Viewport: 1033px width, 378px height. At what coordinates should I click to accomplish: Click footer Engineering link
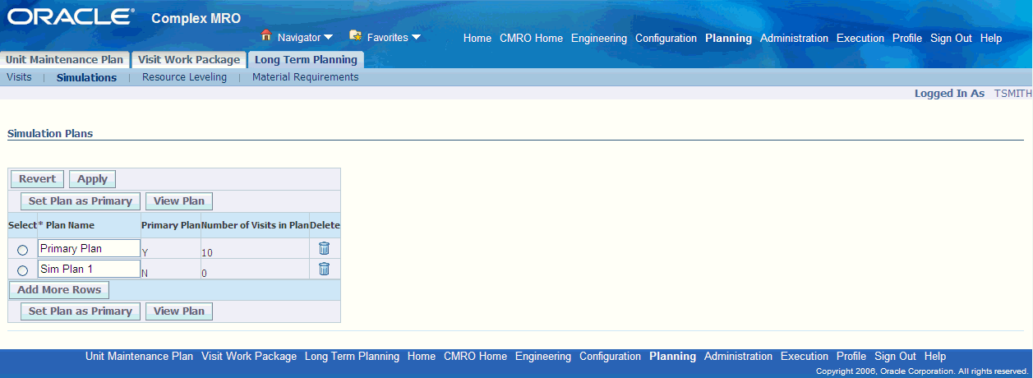point(543,357)
